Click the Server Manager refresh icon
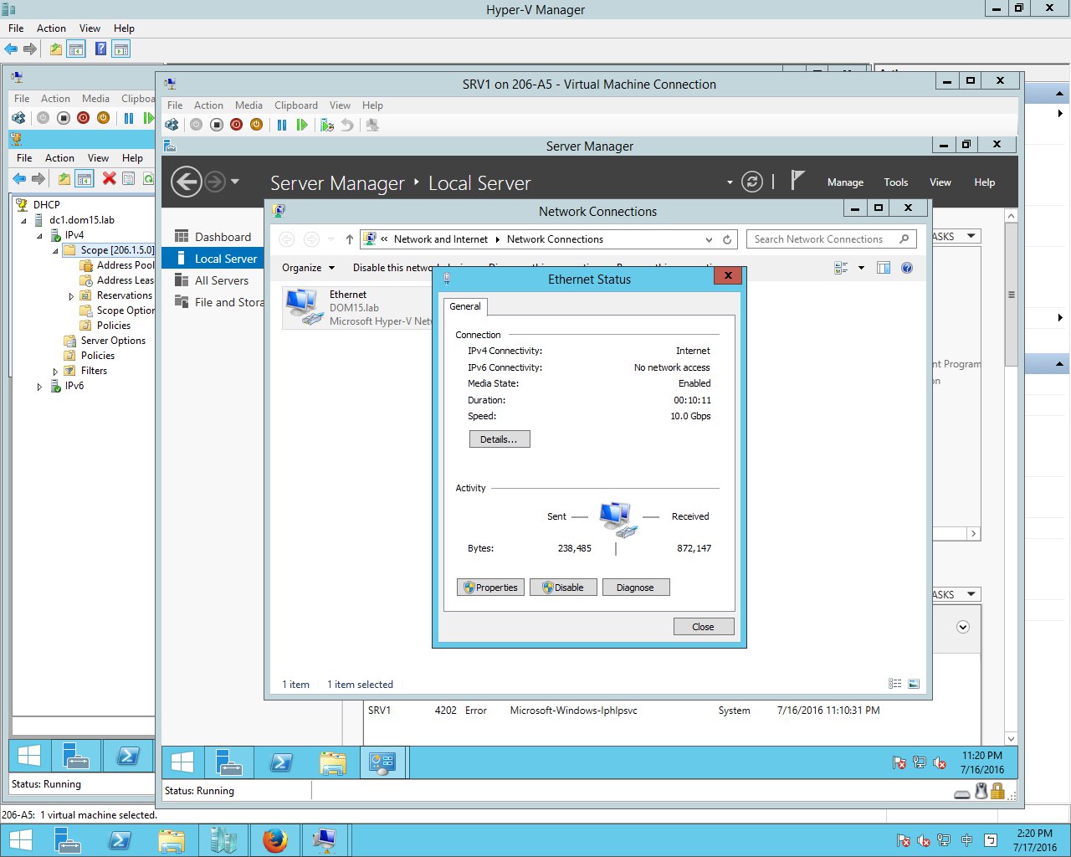The width and height of the screenshot is (1071, 857). pyautogui.click(x=752, y=182)
